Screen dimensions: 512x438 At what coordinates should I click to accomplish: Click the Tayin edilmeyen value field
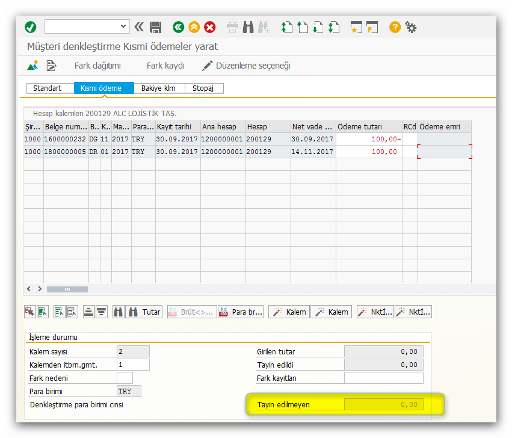coord(384,404)
